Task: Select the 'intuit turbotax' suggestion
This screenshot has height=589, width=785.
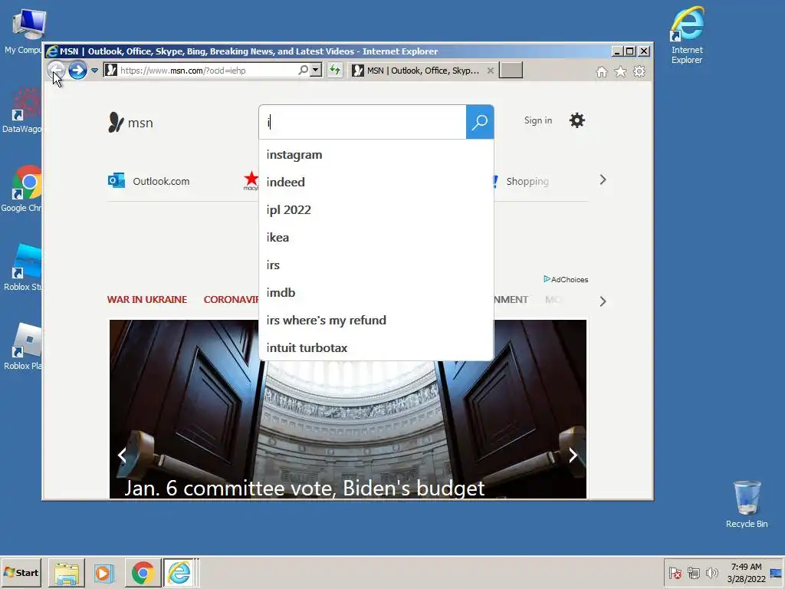Action: click(376, 347)
